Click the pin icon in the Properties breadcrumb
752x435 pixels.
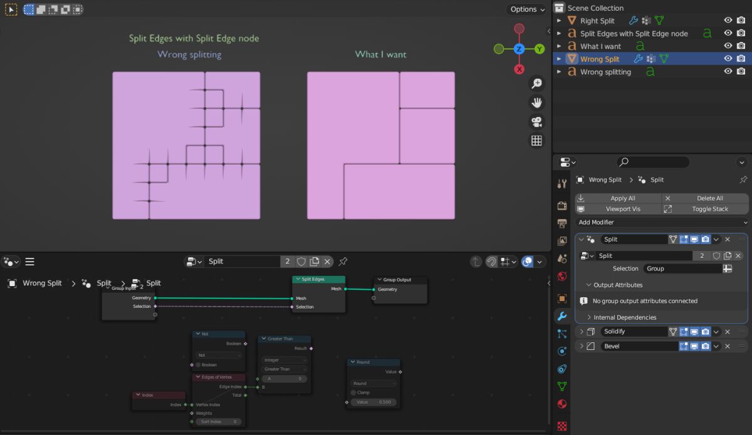pyautogui.click(x=743, y=180)
